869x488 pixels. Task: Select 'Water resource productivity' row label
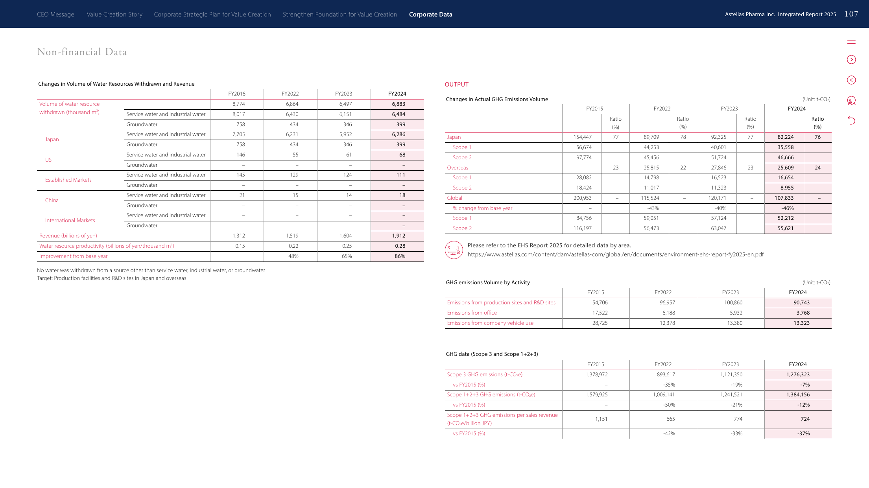click(107, 246)
